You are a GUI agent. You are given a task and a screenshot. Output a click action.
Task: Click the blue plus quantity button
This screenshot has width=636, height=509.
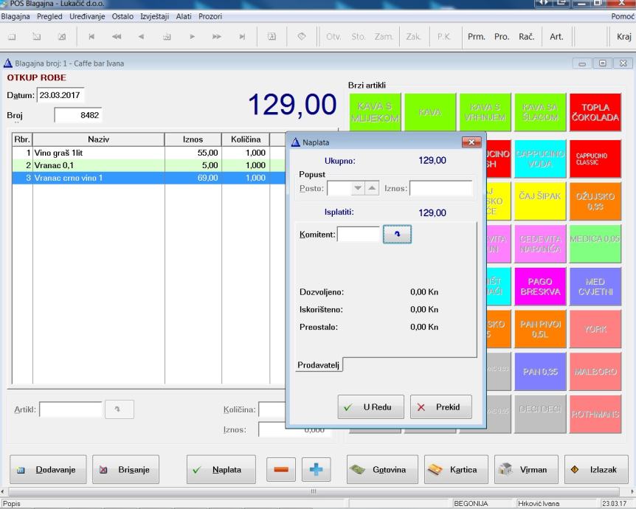coord(316,469)
